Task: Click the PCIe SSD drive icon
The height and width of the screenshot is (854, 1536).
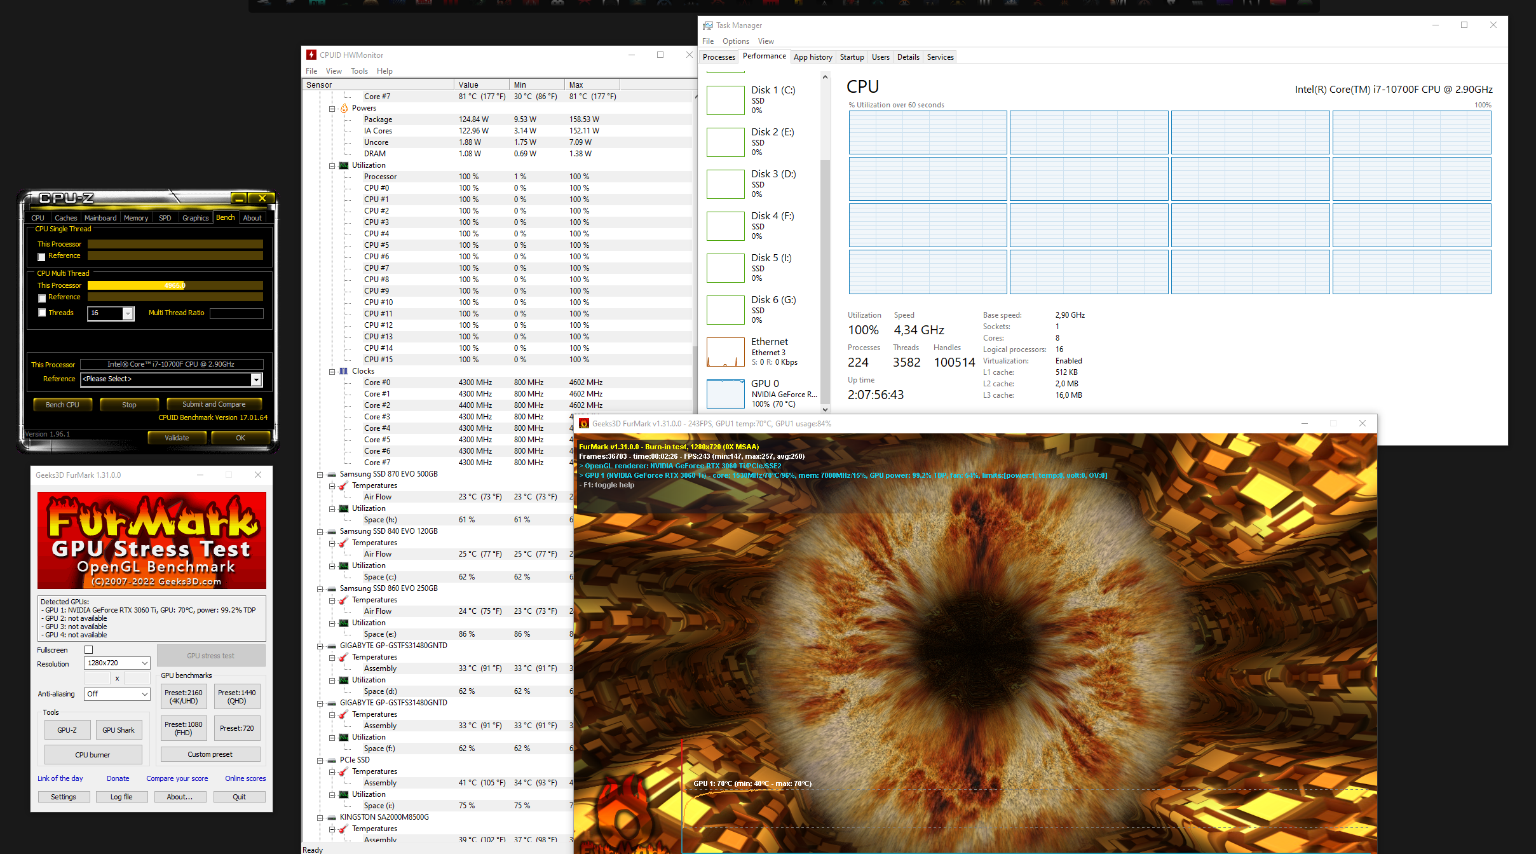Action: pos(332,760)
